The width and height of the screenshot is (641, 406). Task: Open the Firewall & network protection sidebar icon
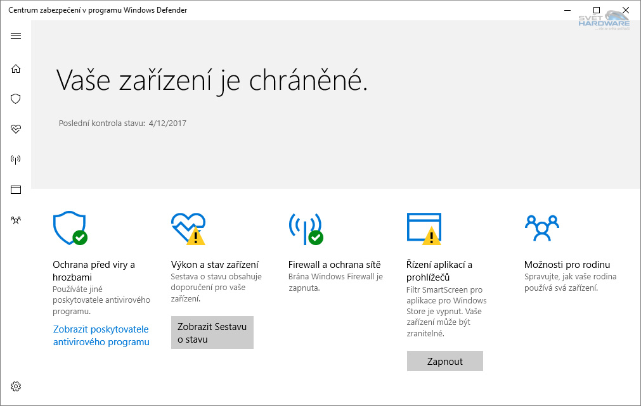point(15,160)
